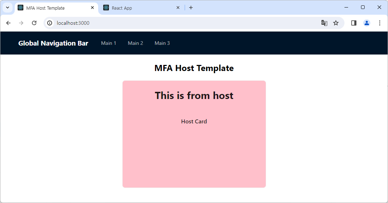The height and width of the screenshot is (203, 388).
Task: Open Chrome's three-dot menu
Action: [379, 23]
